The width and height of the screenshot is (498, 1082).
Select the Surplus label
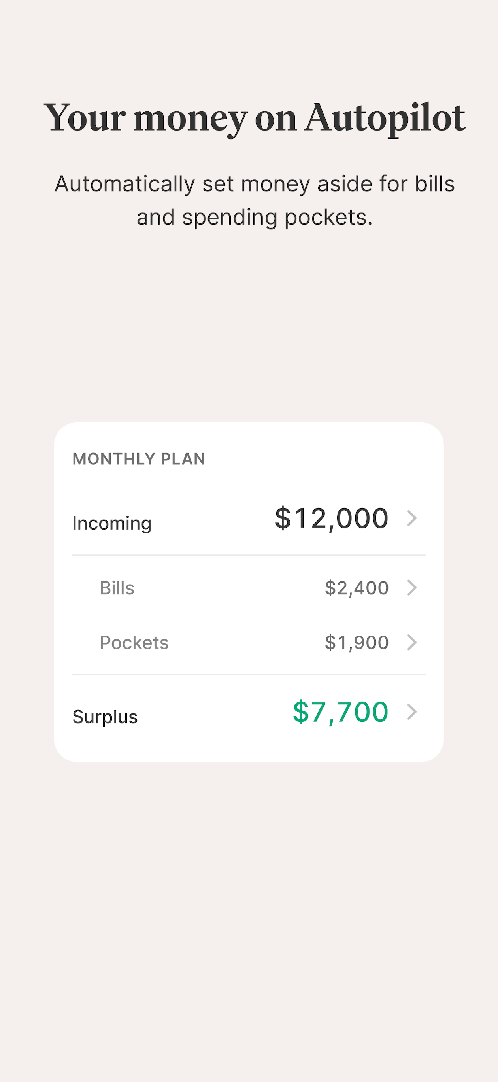(105, 717)
